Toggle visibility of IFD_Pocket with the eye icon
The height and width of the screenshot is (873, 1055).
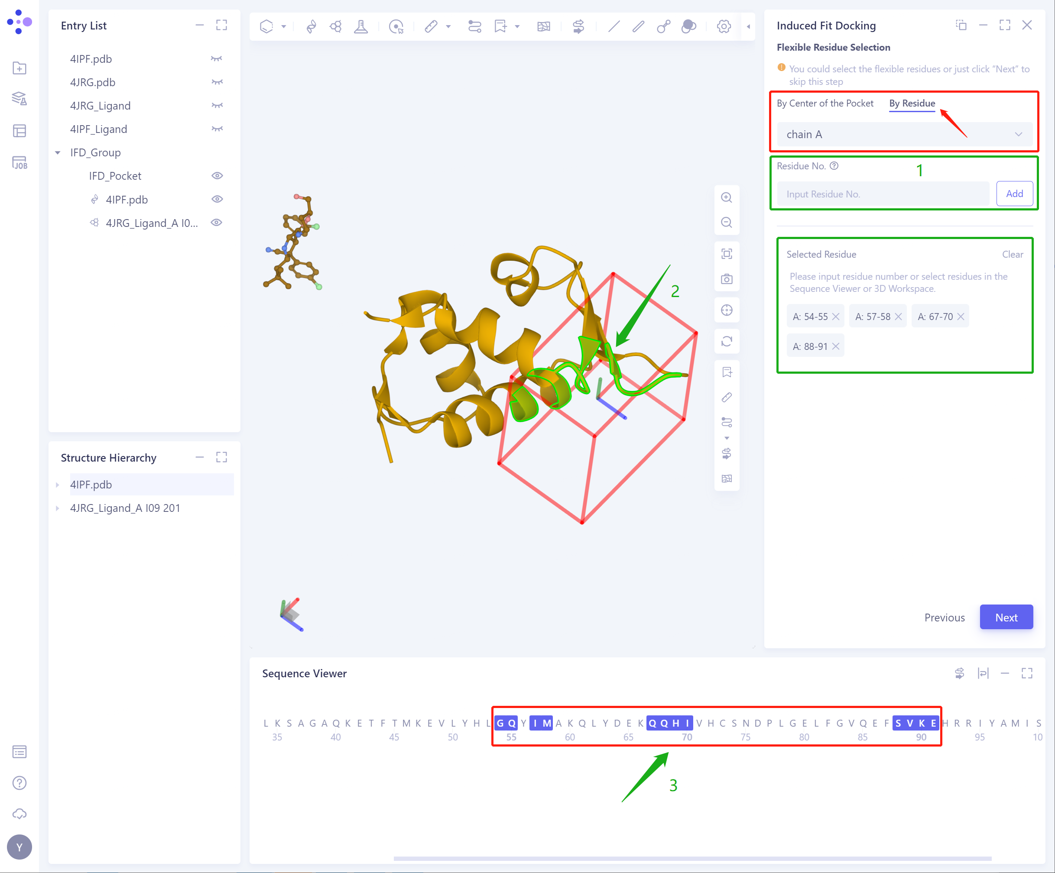click(217, 175)
